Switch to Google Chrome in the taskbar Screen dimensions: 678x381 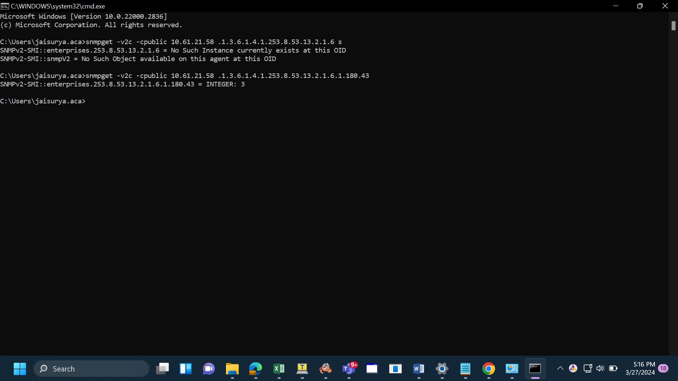(x=489, y=369)
